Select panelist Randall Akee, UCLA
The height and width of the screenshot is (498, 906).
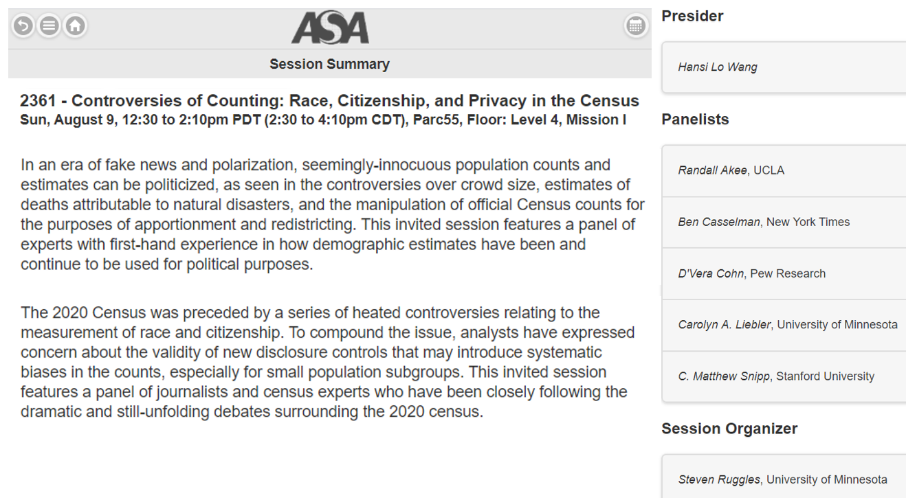pyautogui.click(x=784, y=170)
